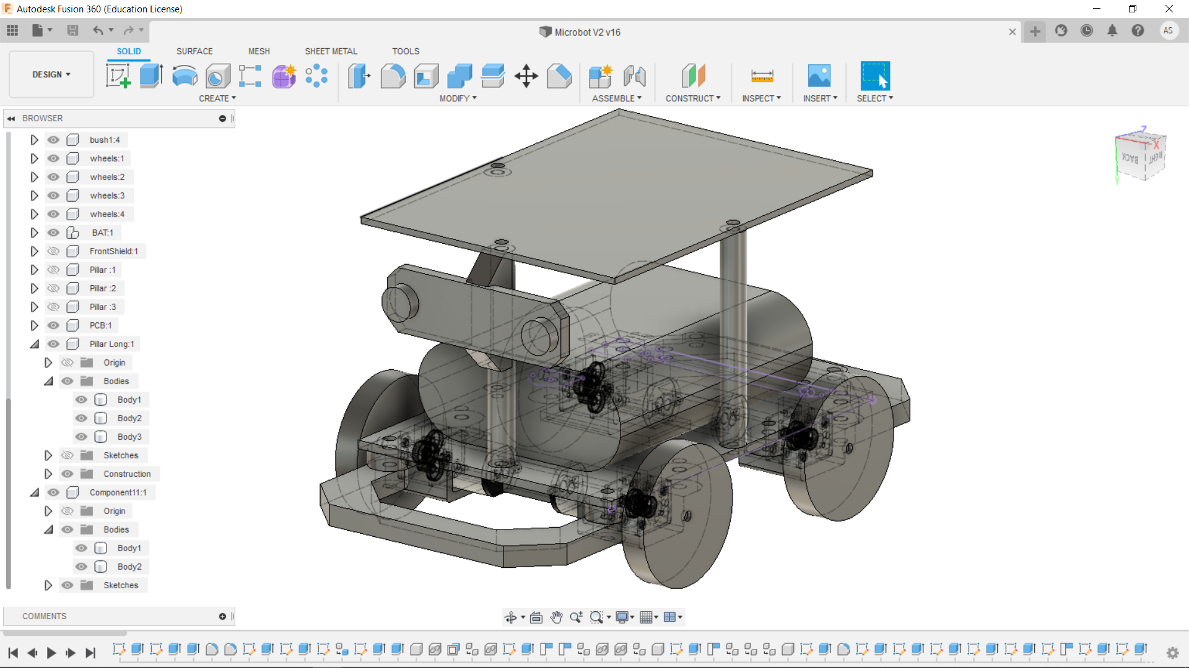Switch to the Surface tab
1189x668 pixels.
pyautogui.click(x=194, y=51)
